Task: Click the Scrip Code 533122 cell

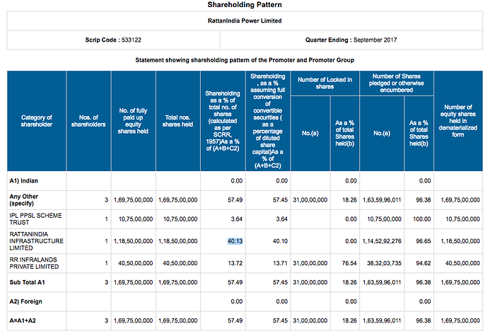Action: pyautogui.click(x=113, y=40)
